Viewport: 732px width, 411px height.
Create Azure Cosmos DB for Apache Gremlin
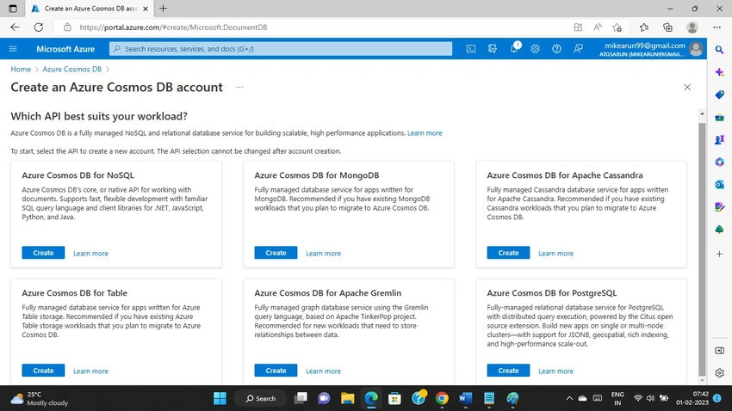pos(276,371)
